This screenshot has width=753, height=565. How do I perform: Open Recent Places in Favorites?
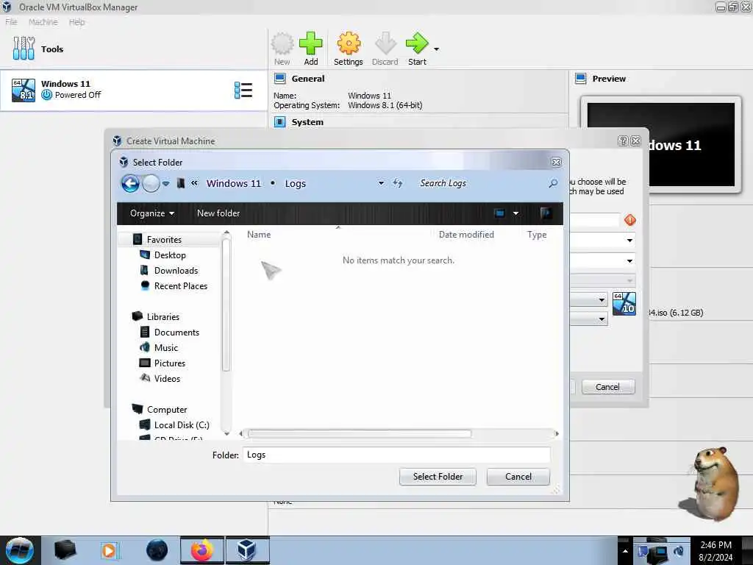tap(181, 286)
